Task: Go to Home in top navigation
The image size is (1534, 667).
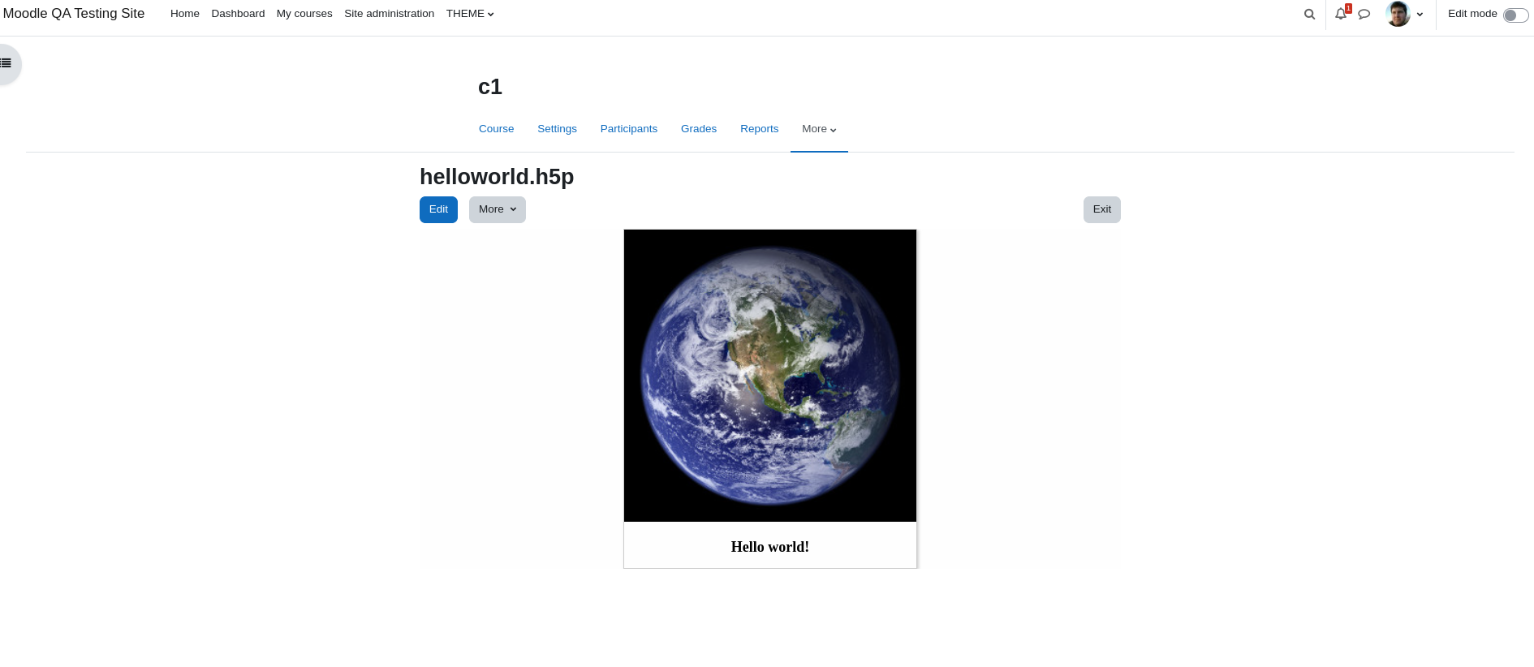Action: pos(185,14)
